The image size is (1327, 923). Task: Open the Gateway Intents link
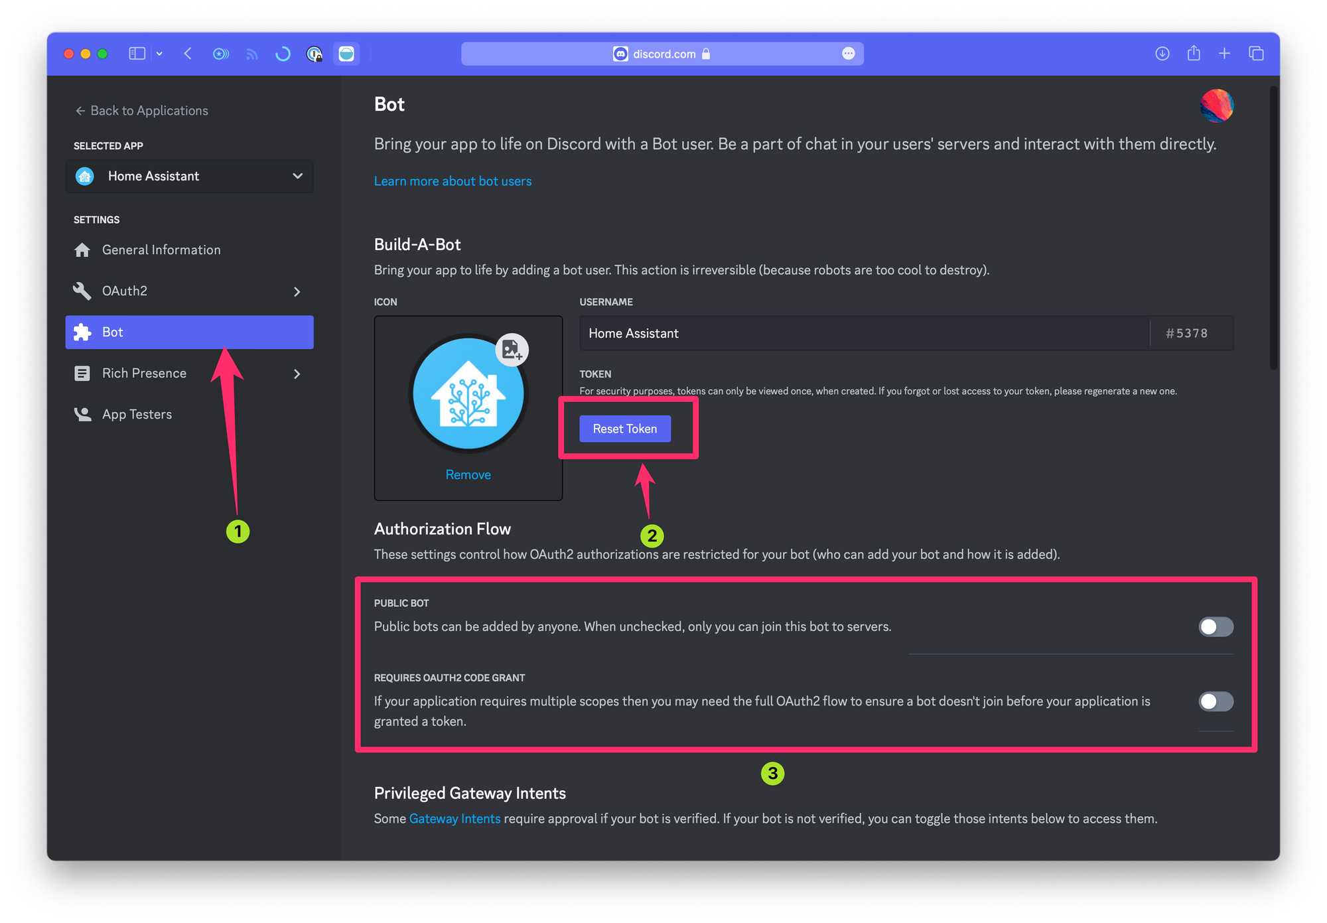pos(454,819)
